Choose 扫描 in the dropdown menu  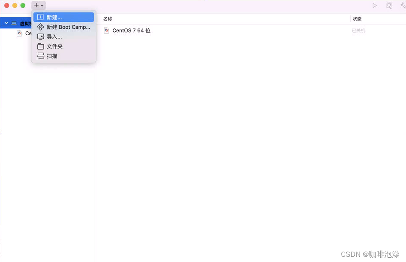(63, 56)
